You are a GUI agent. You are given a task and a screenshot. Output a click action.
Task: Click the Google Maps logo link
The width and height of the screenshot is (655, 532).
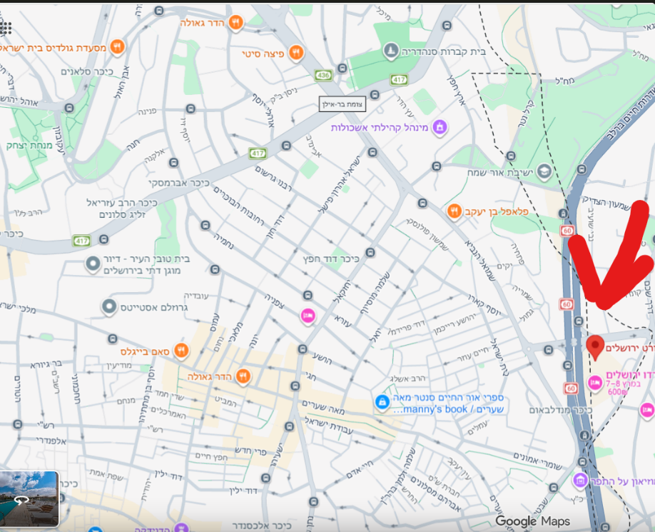point(532,521)
